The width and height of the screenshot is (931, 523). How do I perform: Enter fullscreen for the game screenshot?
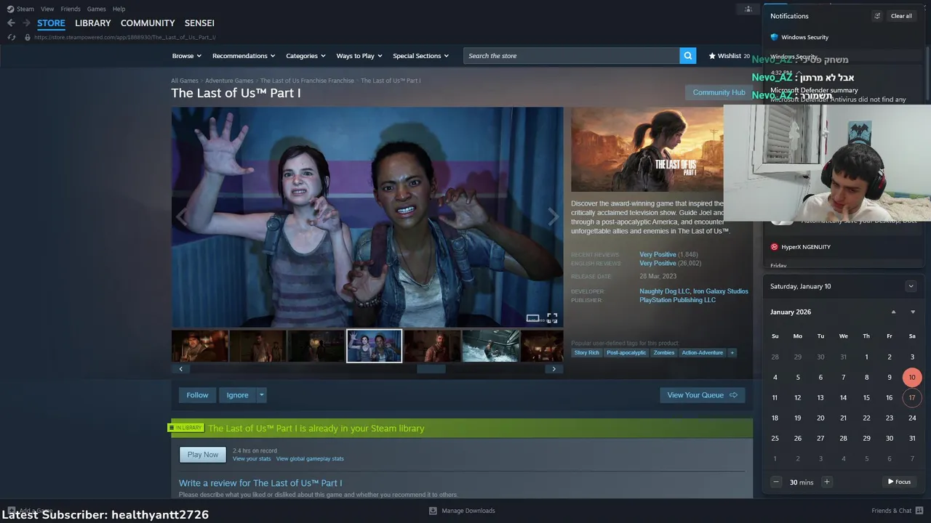[x=552, y=318]
